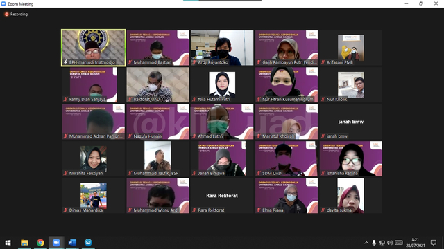Select Rektorat_UAD video tile
The width and height of the screenshot is (444, 249).
pyautogui.click(x=157, y=84)
